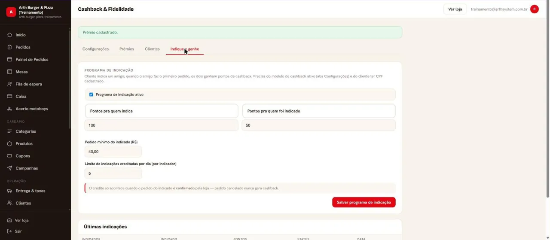Open the Acerto motoboys icon
Screen dimensions: 550x240
point(10,109)
